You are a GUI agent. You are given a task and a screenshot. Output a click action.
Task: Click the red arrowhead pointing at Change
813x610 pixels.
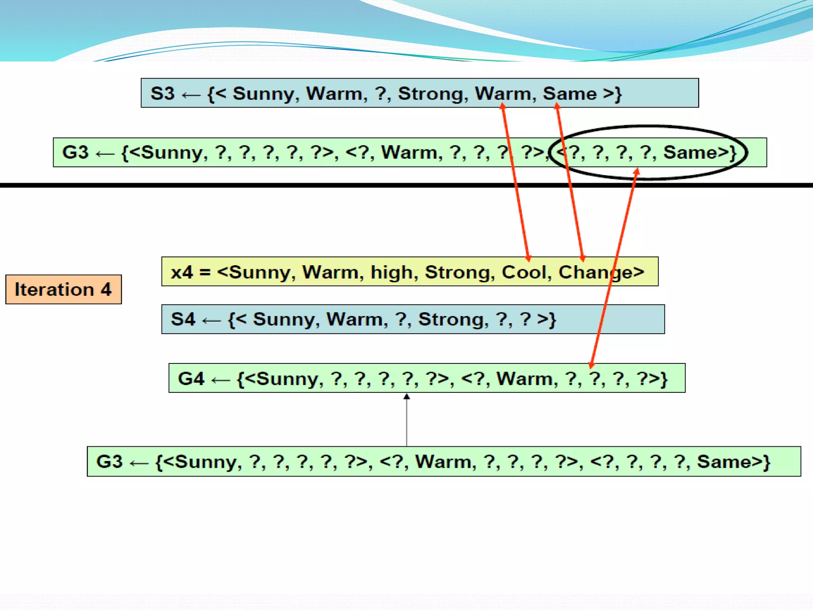582,258
